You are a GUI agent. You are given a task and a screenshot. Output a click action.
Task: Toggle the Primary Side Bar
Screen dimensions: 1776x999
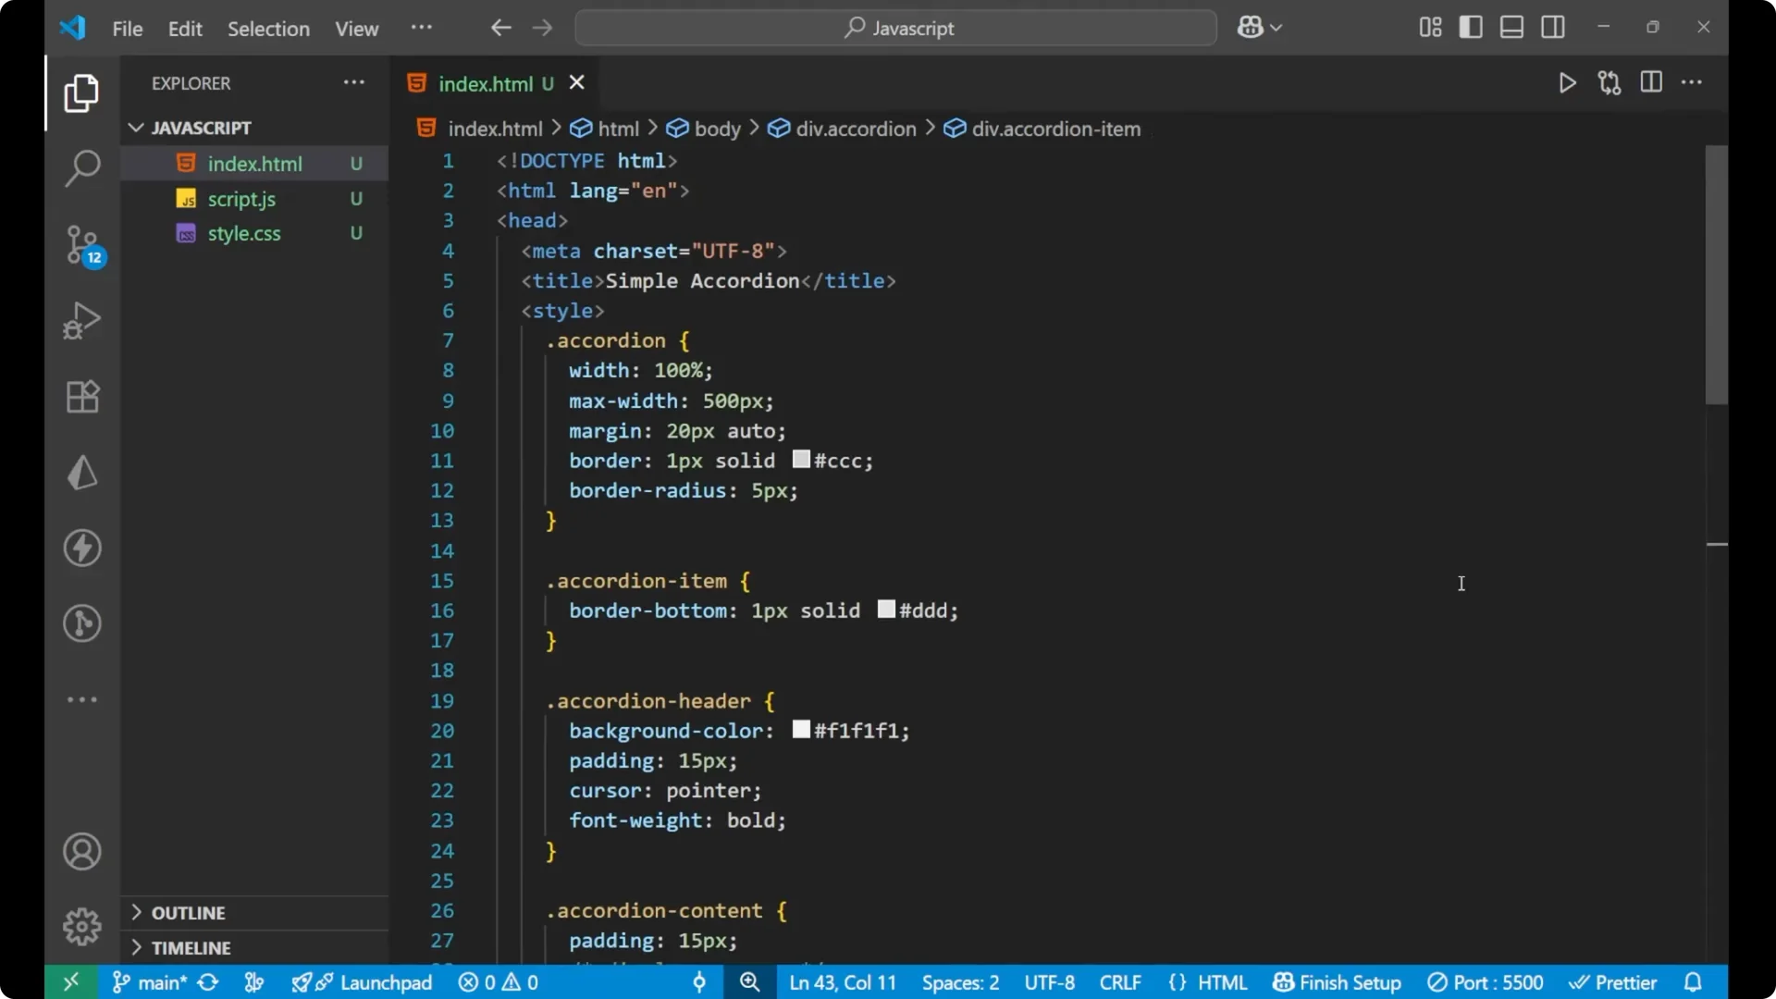1471,27
